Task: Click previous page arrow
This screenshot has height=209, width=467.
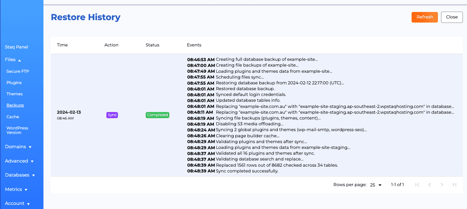Action: click(x=429, y=185)
